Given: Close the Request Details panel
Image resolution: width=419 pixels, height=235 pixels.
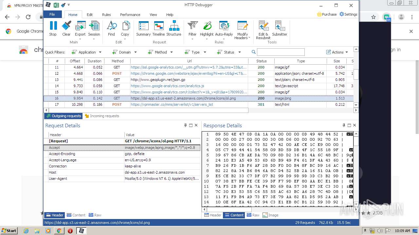Looking at the screenshot, I should point(196,125).
